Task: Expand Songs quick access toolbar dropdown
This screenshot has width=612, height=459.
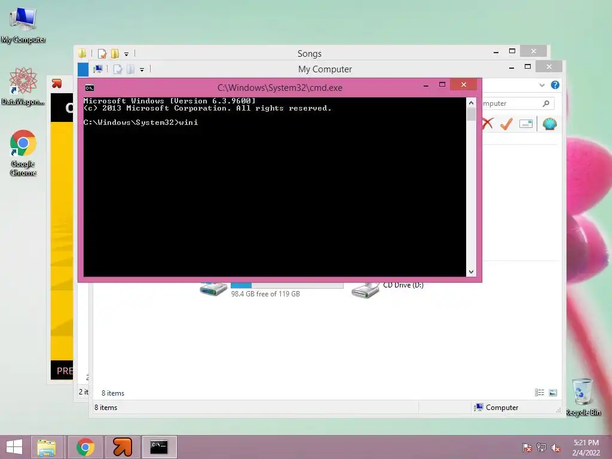Action: click(127, 54)
